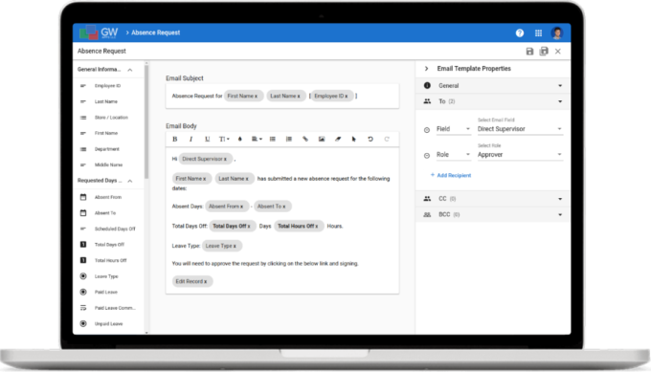Pick text color with the droplet icon
Screen dimensions: 651x372
coord(239,139)
